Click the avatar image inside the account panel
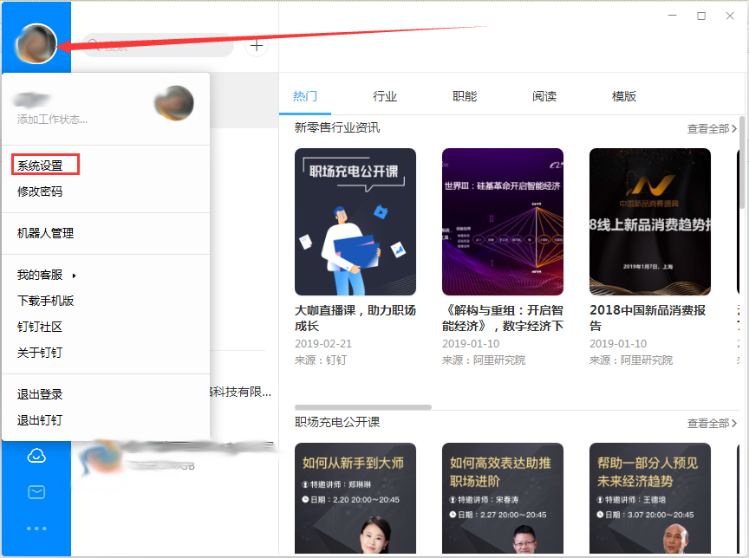This screenshot has width=749, height=558. point(173,102)
